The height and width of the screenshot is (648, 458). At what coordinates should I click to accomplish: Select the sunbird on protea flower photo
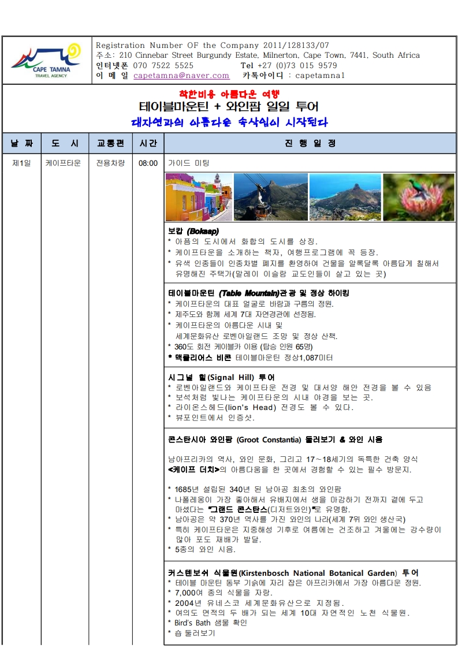[418, 197]
